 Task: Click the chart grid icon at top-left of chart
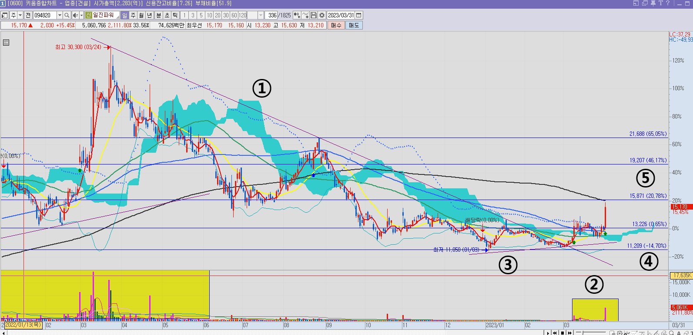[6, 43]
